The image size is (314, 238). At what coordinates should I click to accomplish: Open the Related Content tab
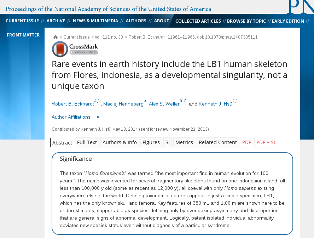pyautogui.click(x=218, y=142)
